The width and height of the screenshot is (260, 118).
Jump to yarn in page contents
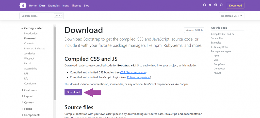216,60
